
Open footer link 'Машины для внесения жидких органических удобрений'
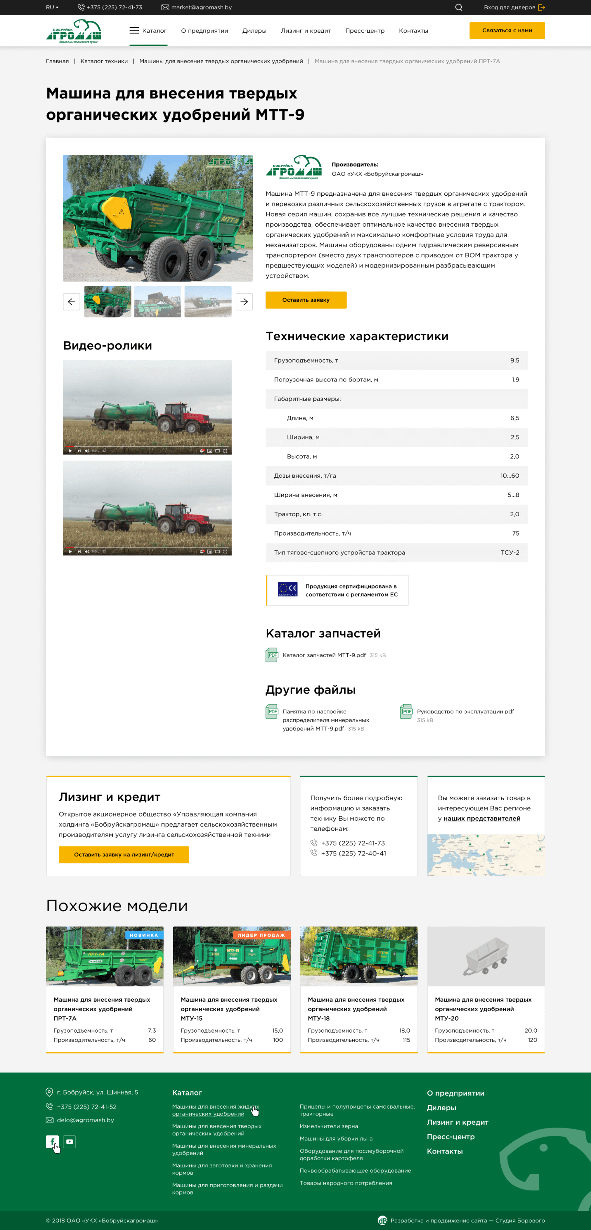215,1110
